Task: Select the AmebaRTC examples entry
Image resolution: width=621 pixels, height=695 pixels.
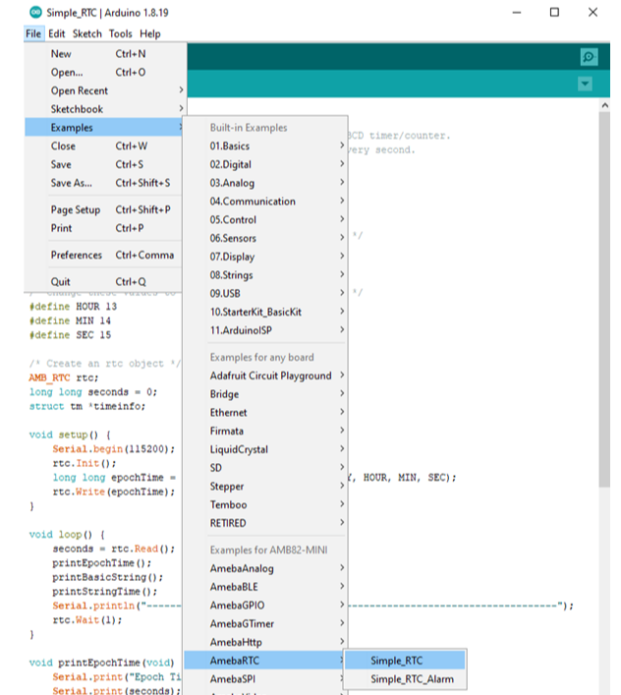Action: [265, 661]
